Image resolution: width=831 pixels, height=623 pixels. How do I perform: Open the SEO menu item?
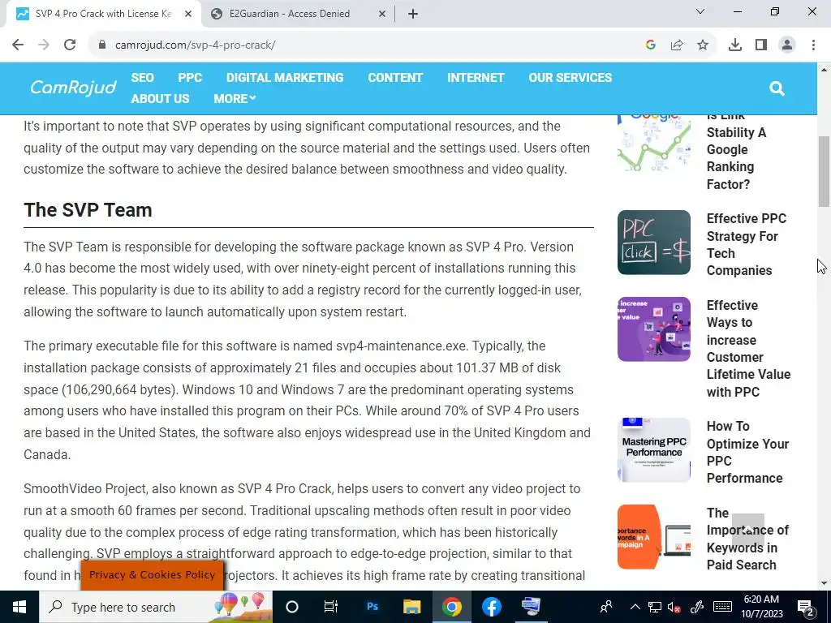[143, 77]
